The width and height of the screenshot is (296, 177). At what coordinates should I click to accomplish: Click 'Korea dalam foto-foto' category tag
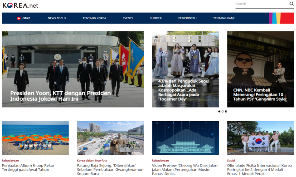(92, 161)
